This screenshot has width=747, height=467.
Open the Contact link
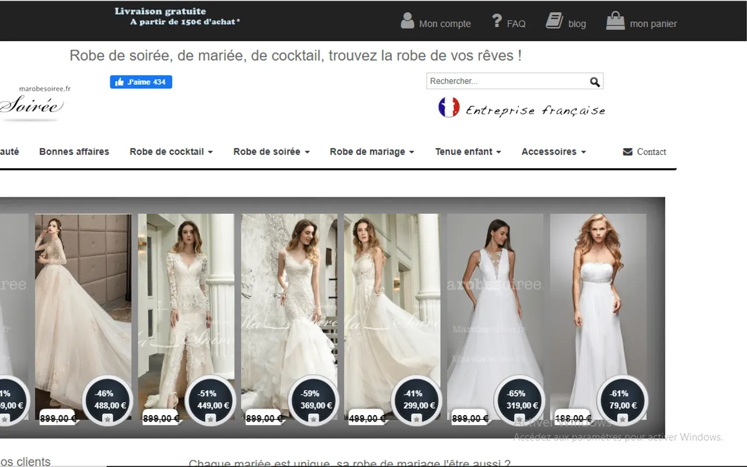651,152
